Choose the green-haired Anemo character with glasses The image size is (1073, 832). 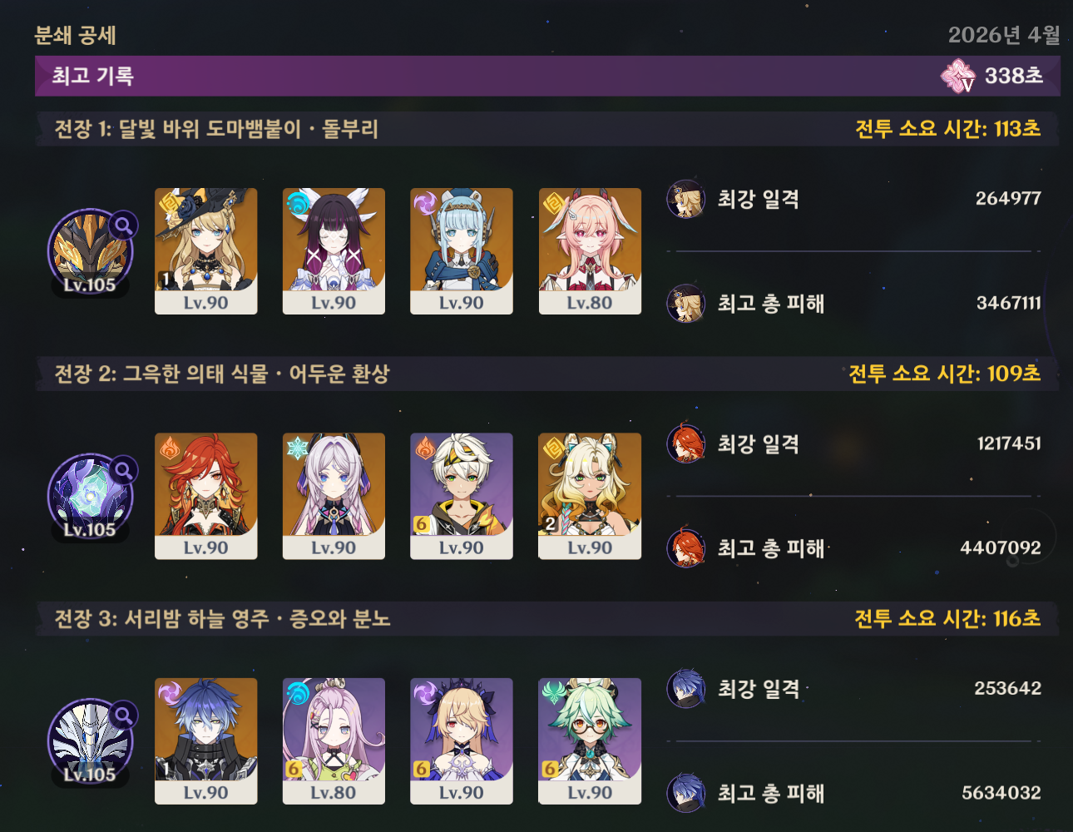[x=590, y=741]
